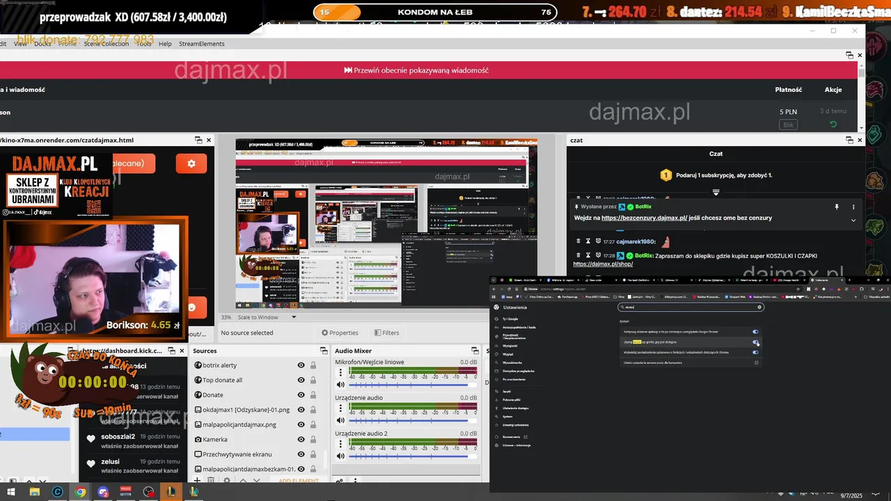Click the Filters button under preview
891x501 pixels.
(386, 333)
